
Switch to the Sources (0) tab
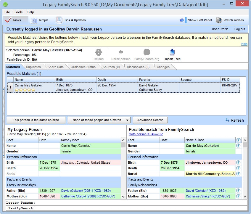pos(111,67)
